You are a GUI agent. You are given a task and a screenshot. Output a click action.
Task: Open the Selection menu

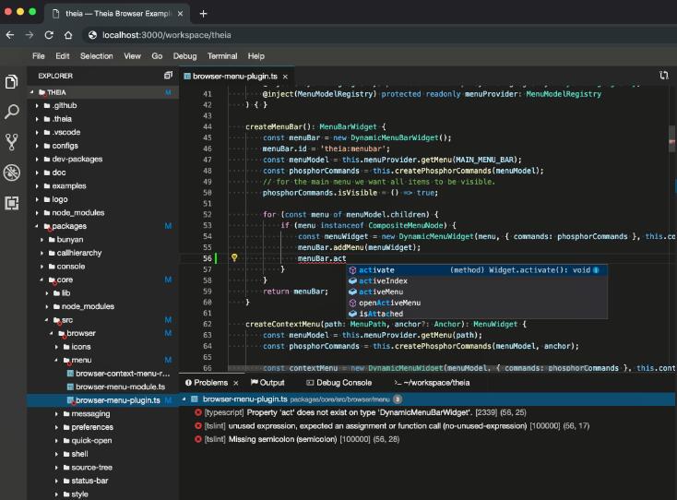pos(96,56)
